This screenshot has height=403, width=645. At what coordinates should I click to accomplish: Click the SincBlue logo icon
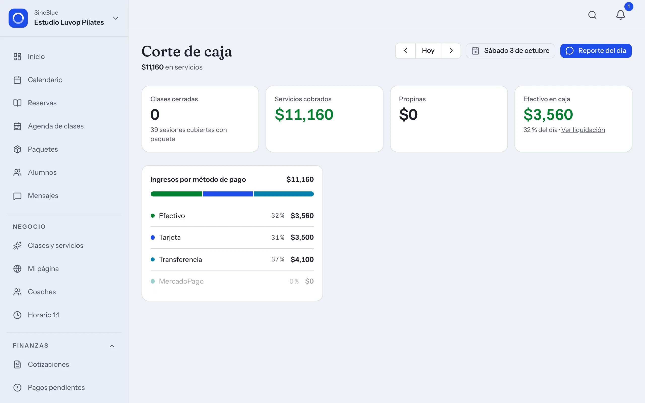coord(18,18)
